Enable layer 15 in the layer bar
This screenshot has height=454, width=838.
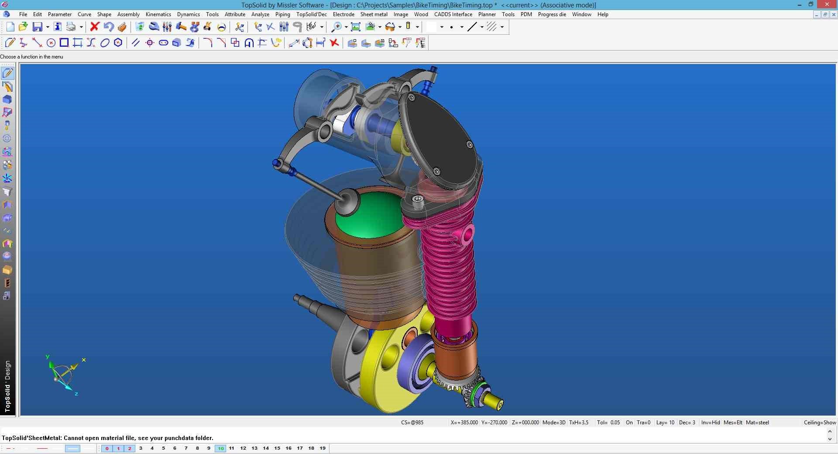(x=277, y=448)
